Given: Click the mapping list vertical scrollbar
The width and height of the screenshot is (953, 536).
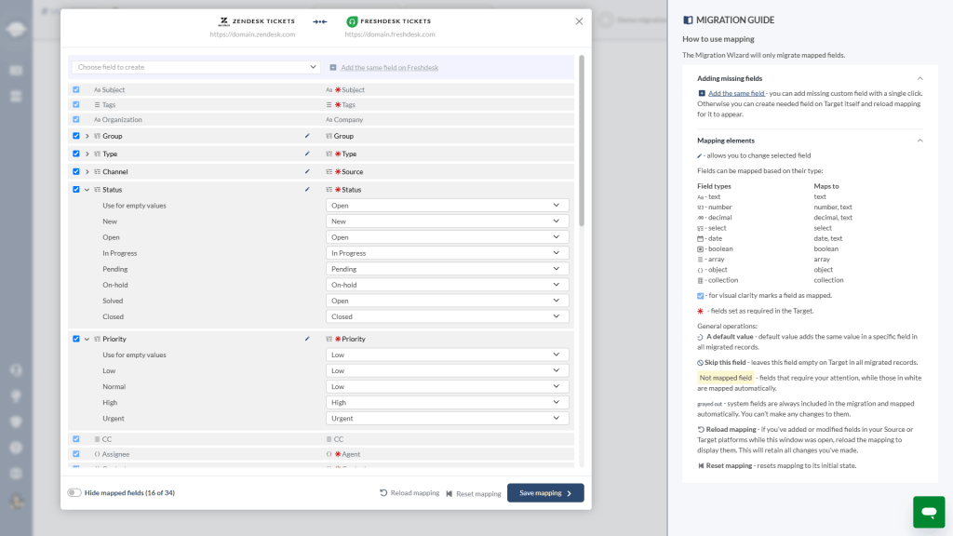Looking at the screenshot, I should point(582,141).
